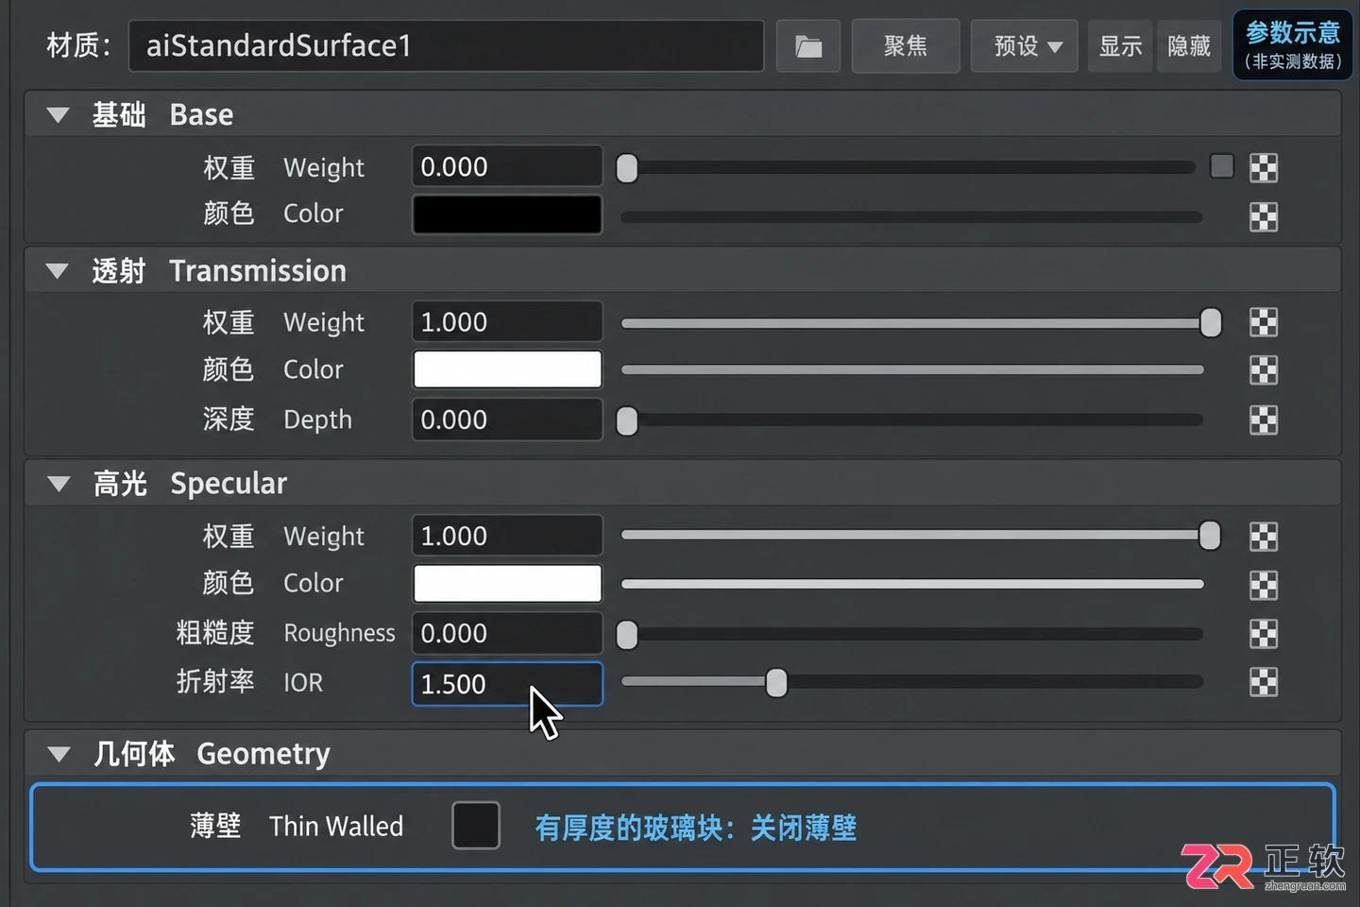Click checker icon for Transmission Color
This screenshot has height=907, width=1360.
(1264, 369)
